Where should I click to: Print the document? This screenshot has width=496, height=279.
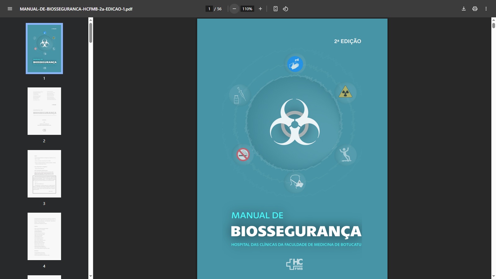475,9
